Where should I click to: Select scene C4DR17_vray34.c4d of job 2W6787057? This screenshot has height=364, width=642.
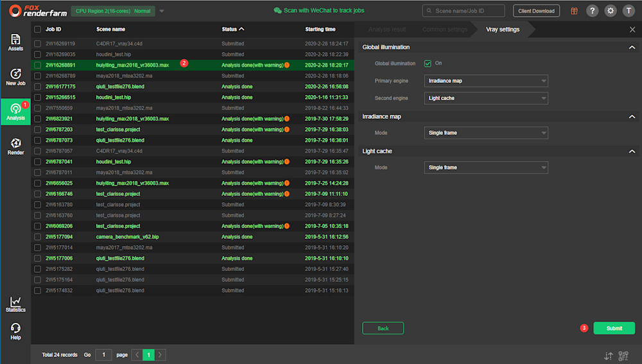click(x=119, y=151)
